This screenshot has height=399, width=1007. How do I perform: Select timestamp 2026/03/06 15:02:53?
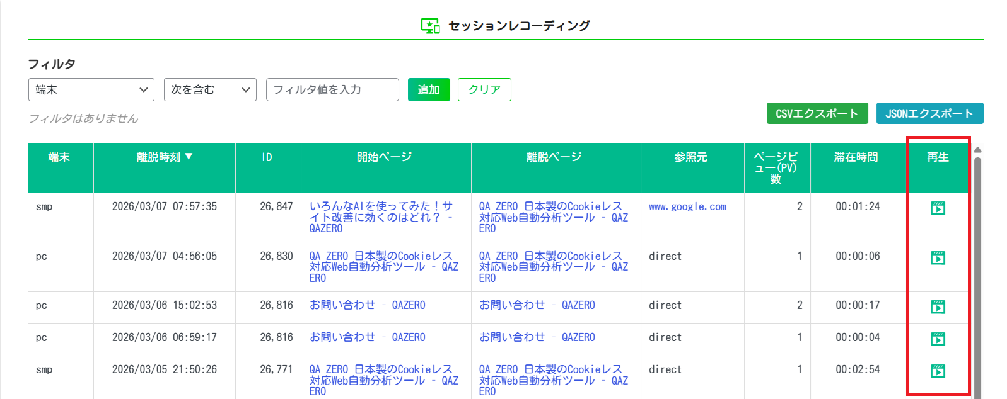165,305
